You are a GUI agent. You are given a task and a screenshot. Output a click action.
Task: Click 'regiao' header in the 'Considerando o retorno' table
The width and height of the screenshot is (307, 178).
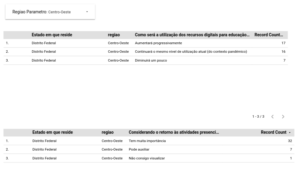[x=108, y=133]
